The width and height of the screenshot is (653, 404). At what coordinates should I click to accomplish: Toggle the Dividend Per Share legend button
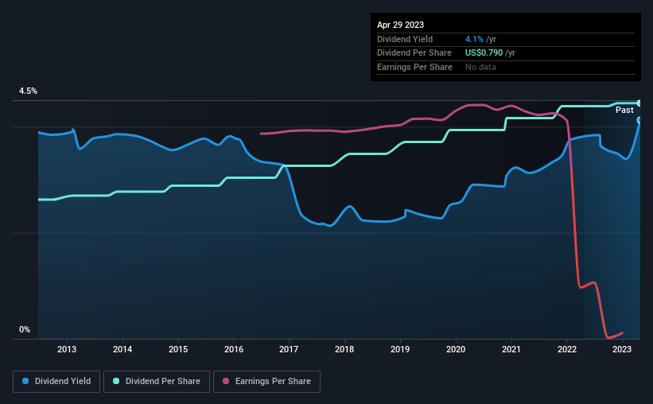[x=157, y=382]
